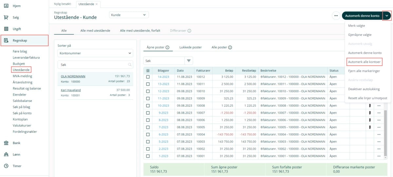Tick the checkbox for row 9-2023
This screenshot has height=177, width=393.
[148, 113]
